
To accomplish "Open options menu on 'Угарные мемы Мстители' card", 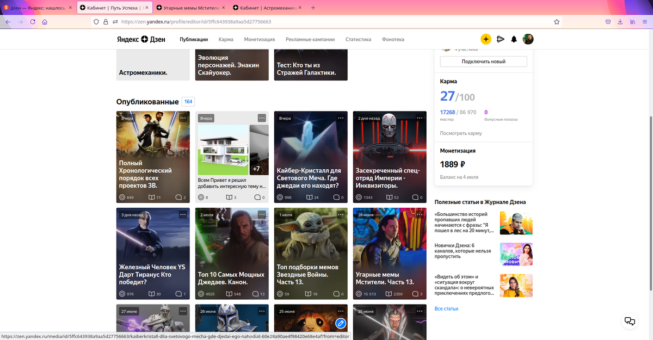I will [420, 215].
